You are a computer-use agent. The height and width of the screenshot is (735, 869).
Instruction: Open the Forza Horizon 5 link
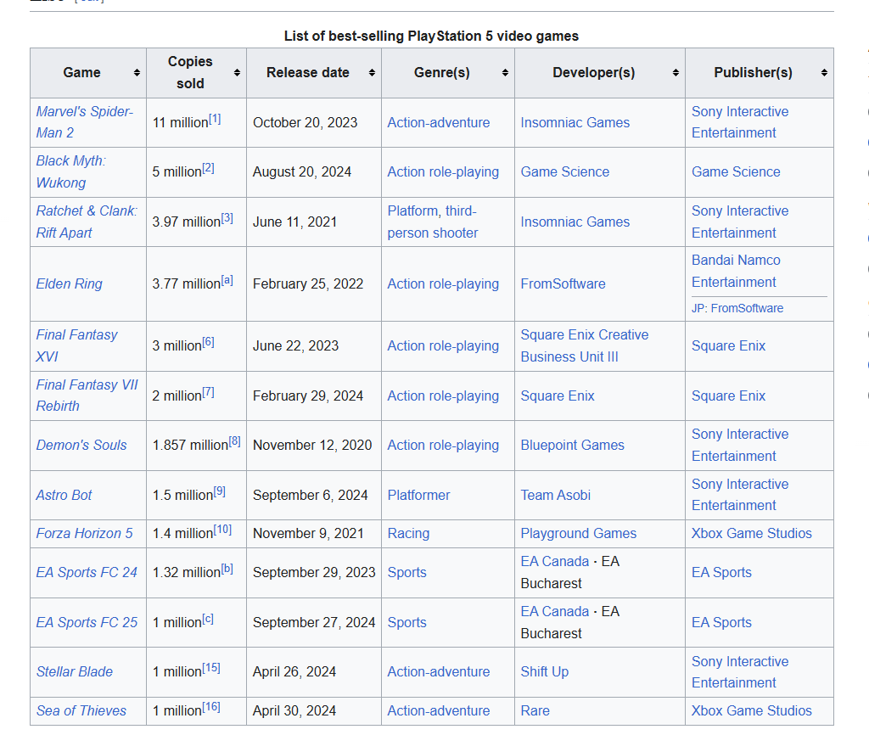coord(84,533)
